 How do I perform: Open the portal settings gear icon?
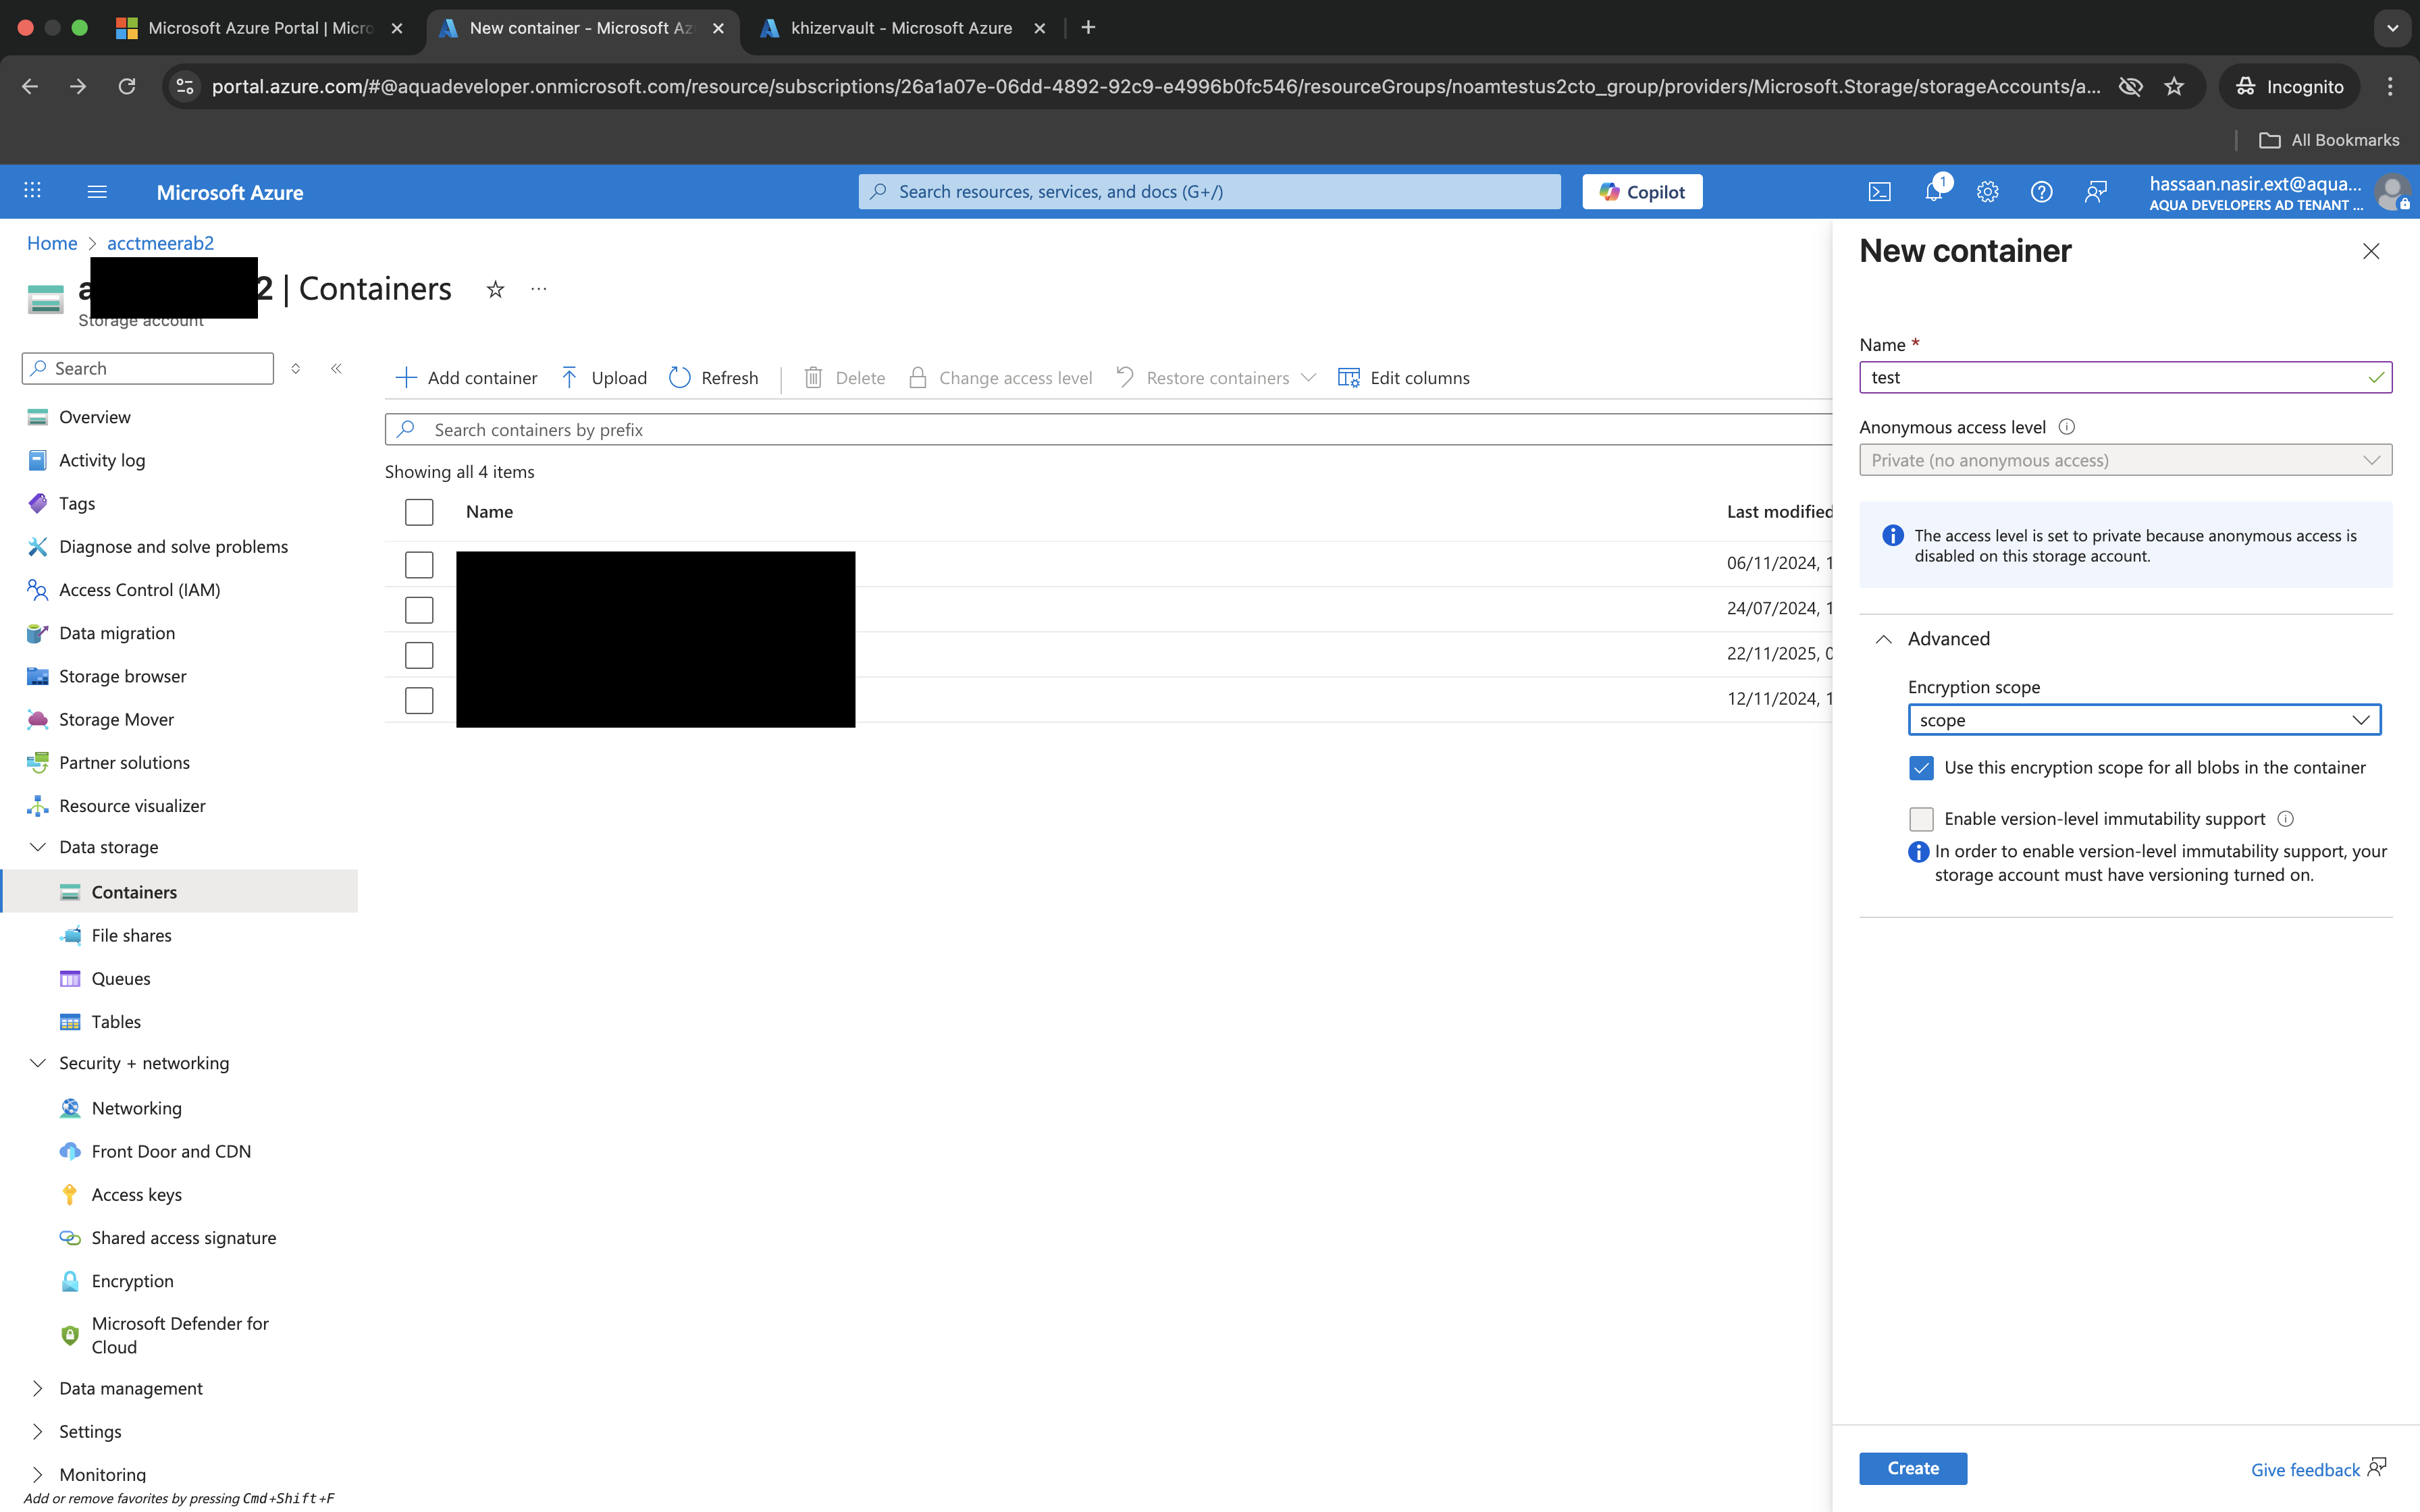1987,192
